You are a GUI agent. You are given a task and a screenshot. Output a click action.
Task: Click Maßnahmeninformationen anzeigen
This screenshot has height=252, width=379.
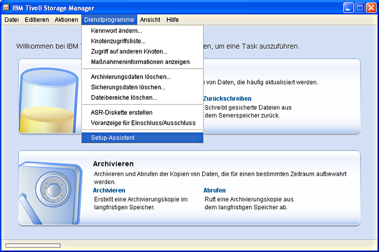(140, 61)
